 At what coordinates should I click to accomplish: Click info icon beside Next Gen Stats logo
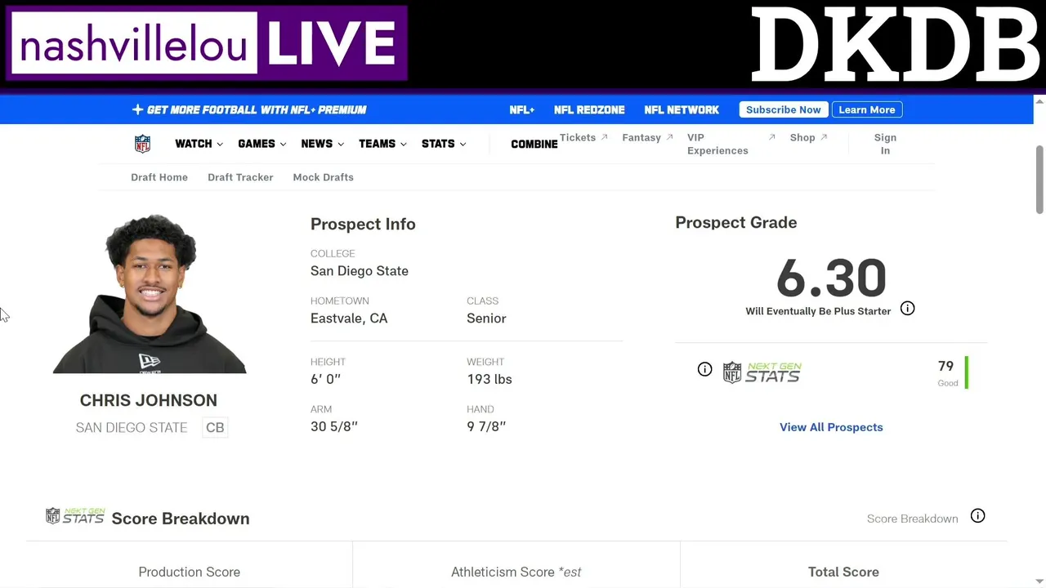coord(704,369)
